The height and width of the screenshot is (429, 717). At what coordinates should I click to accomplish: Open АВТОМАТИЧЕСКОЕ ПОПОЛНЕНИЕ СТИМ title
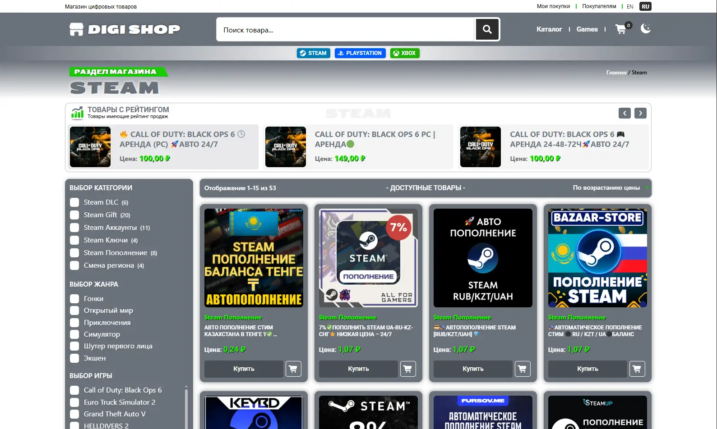coord(595,331)
